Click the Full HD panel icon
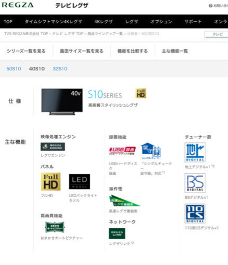The width and height of the screenshot is (228, 265). tap(51, 182)
